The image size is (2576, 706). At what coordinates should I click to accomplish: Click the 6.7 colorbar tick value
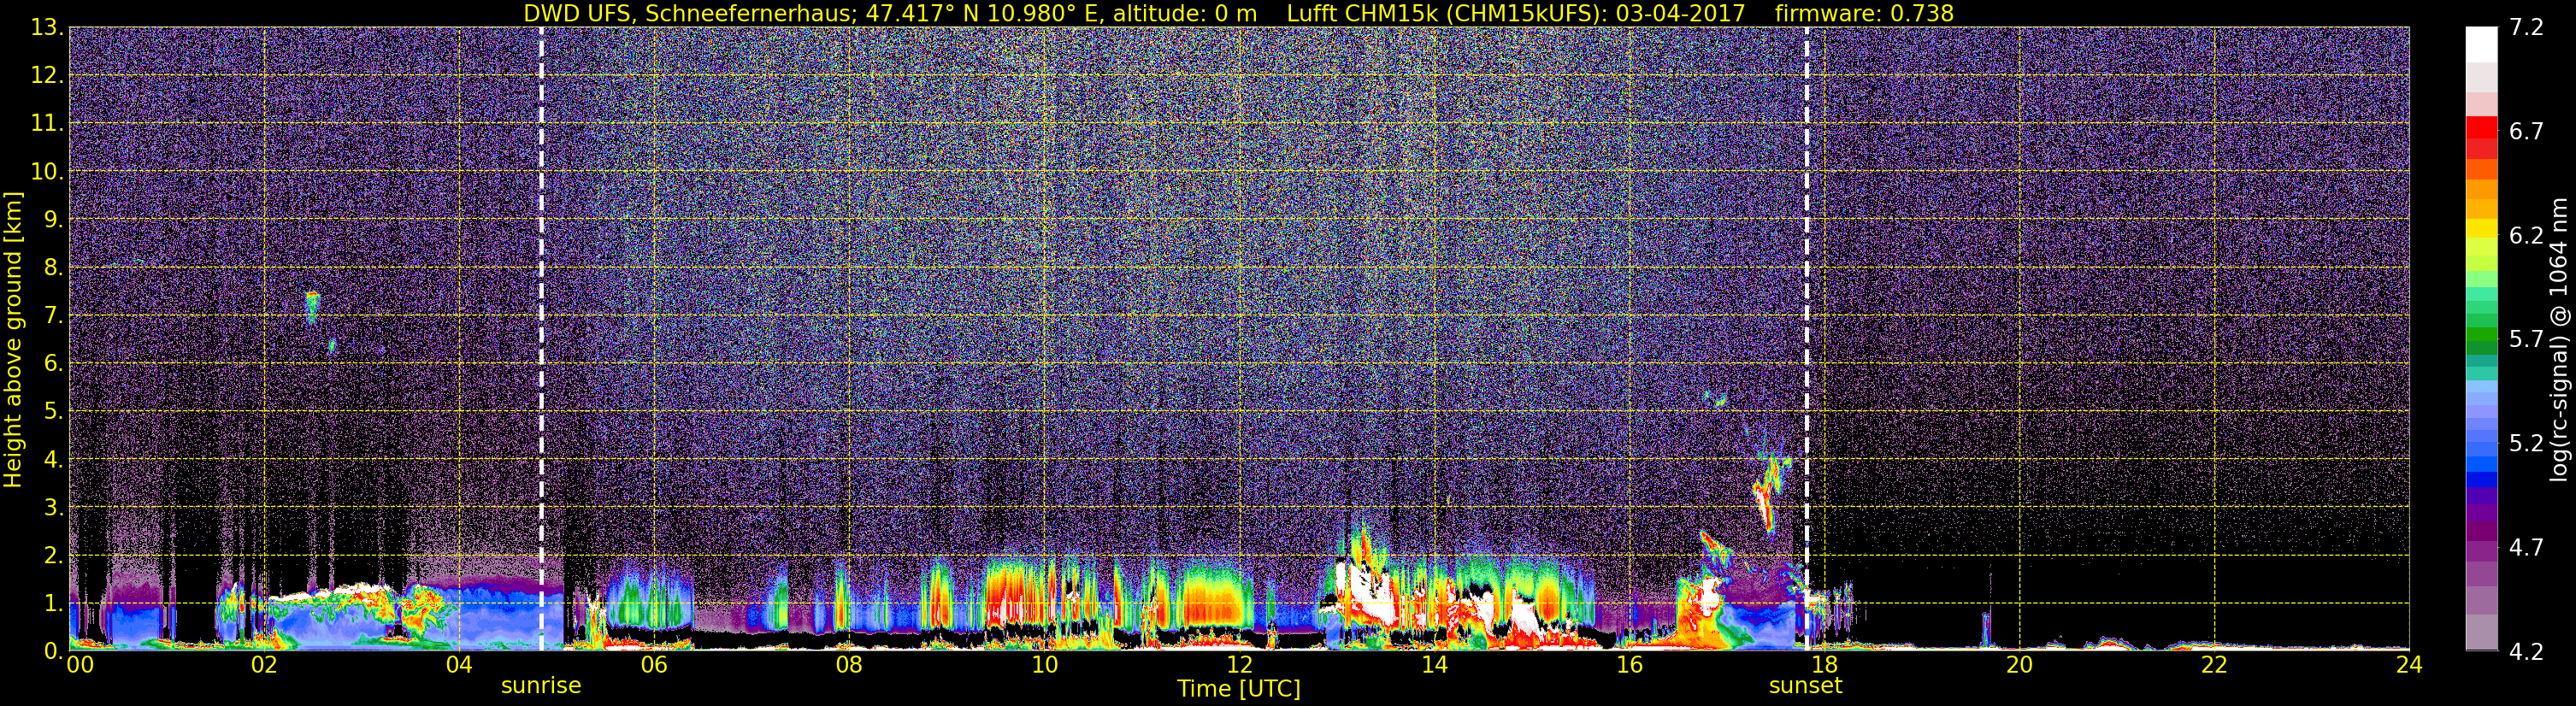pos(2526,132)
